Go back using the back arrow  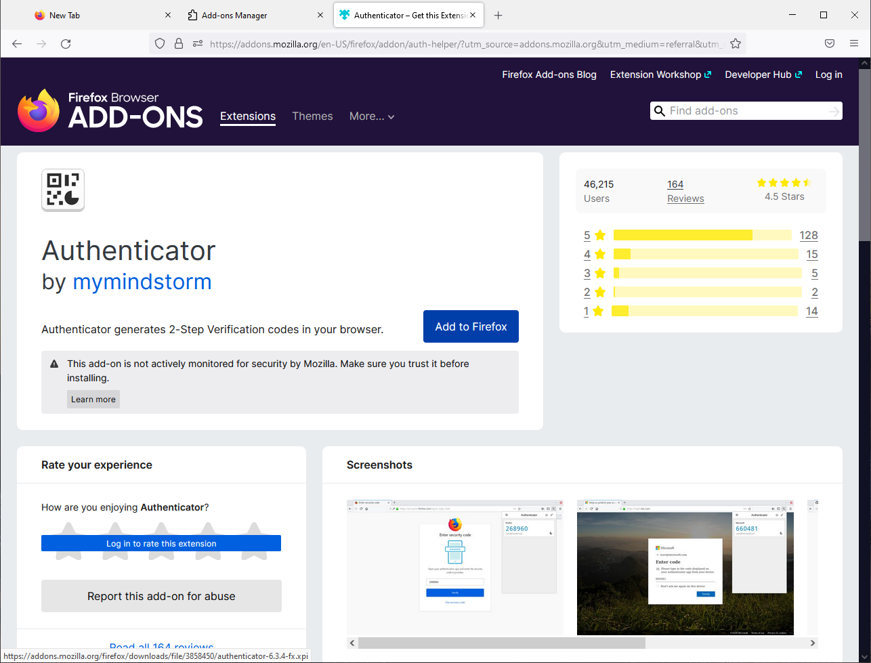coord(17,43)
